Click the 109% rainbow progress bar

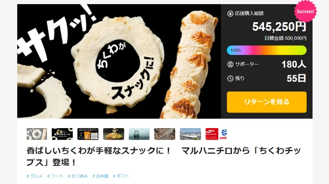pyautogui.click(x=266, y=50)
